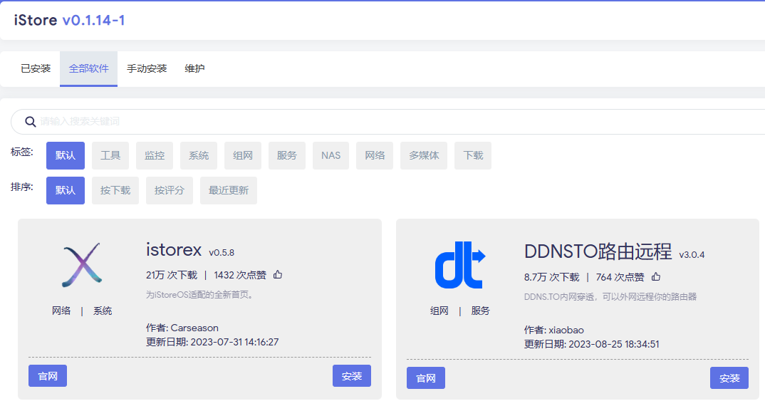Click the istorex app logo icon
The width and height of the screenshot is (765, 411).
pyautogui.click(x=82, y=265)
